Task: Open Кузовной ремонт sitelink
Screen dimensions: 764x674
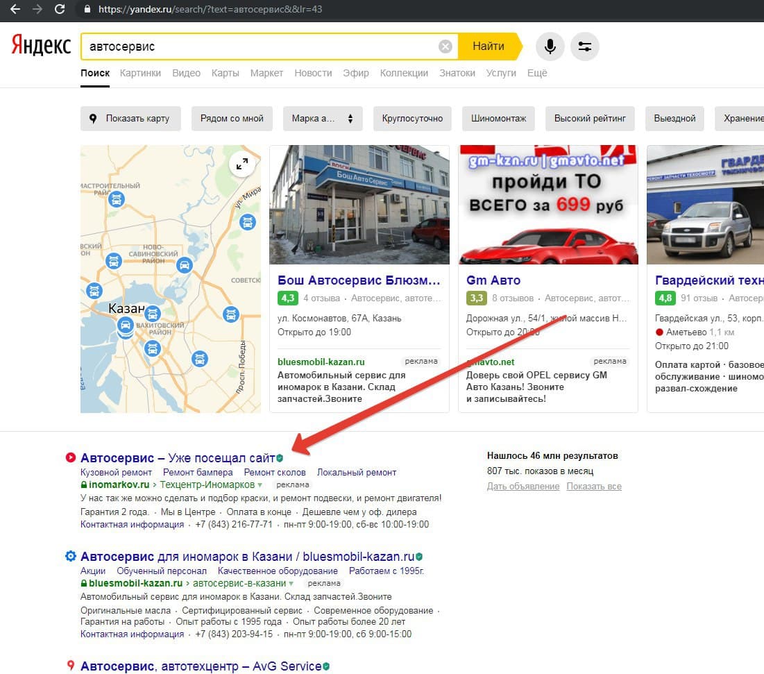Action: [x=116, y=472]
